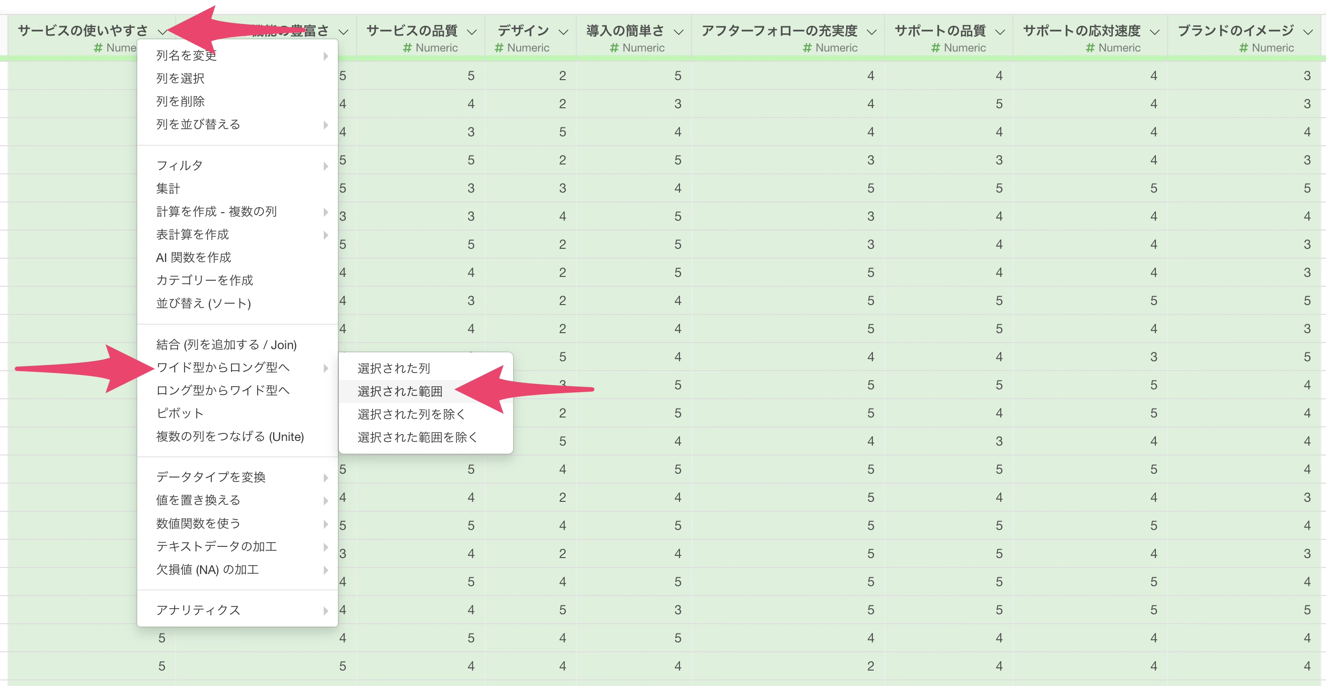This screenshot has height=686, width=1326.
Task: Click numeric hash icon under ブランドのイメージ
Action: click(1244, 48)
